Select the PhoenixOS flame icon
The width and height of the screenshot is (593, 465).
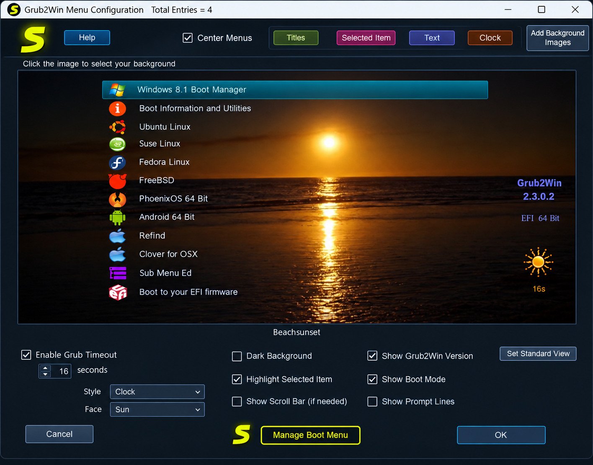pyautogui.click(x=117, y=199)
